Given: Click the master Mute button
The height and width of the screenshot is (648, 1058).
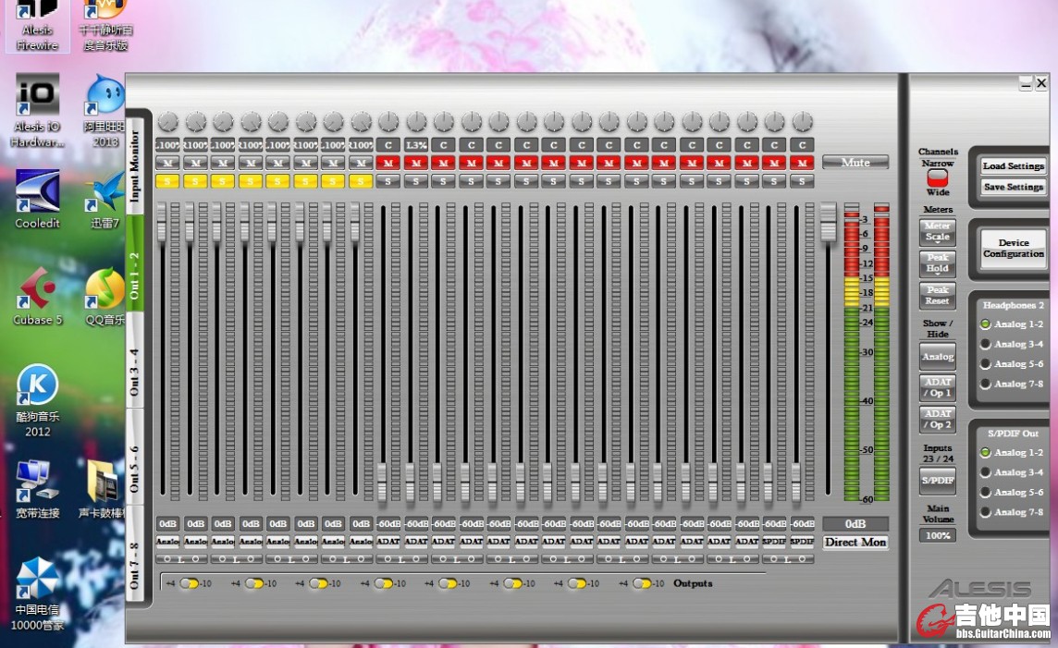Looking at the screenshot, I should (x=855, y=163).
